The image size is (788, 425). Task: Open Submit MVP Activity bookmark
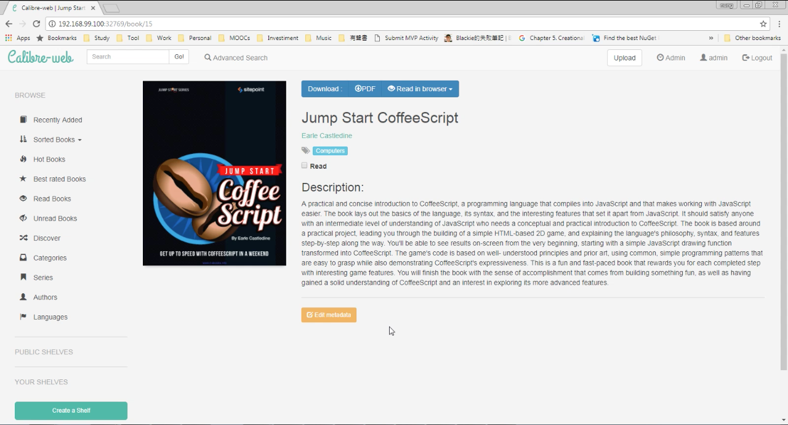coord(406,38)
